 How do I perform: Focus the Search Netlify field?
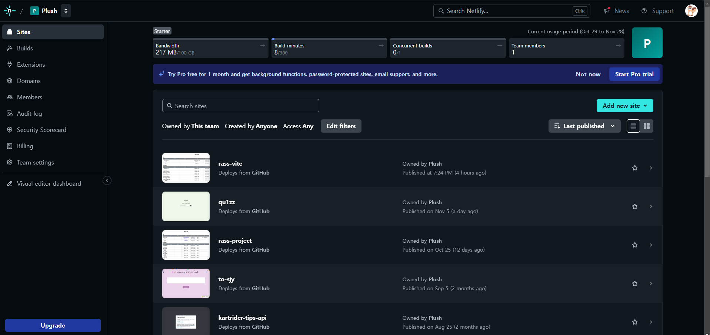pos(511,11)
